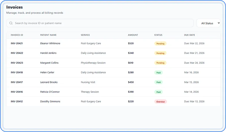Image resolution: width=226 pixels, height=132 pixels.
Task: Select invoice INV-20412 row ID
Action: tap(17, 102)
